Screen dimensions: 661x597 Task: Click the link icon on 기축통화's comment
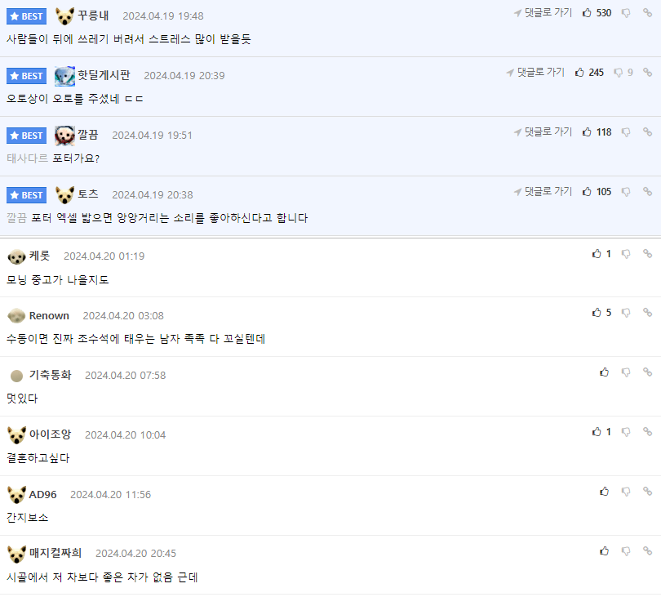(647, 372)
